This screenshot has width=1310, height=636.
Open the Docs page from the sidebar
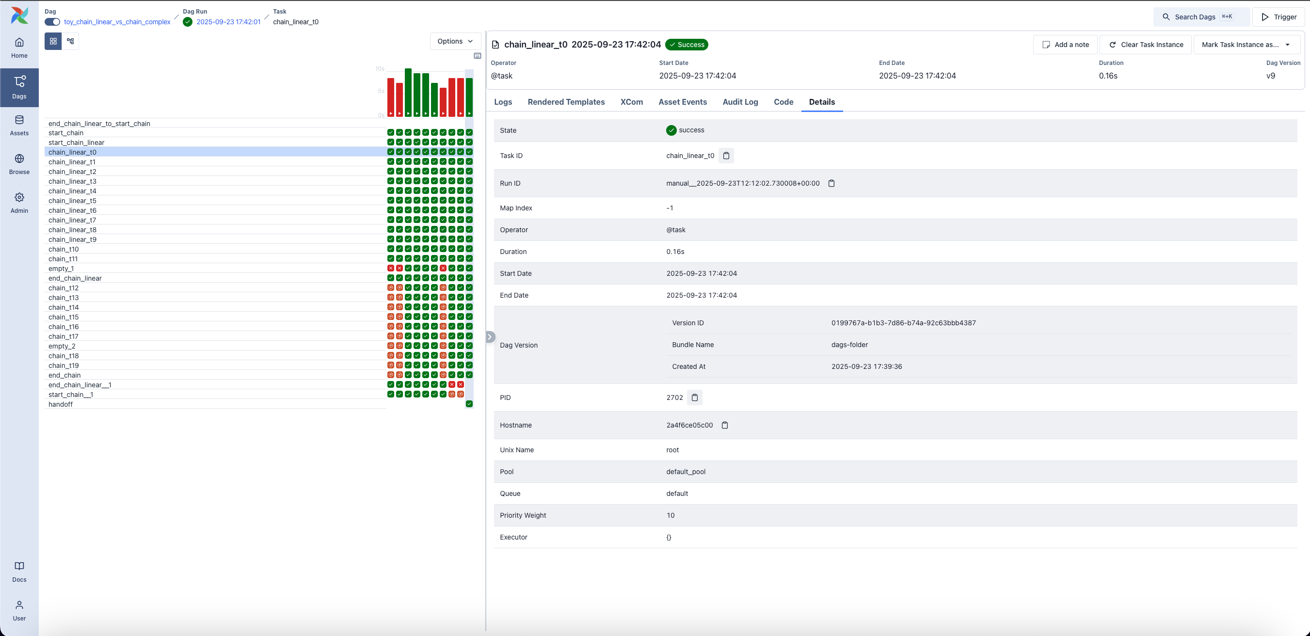click(19, 570)
